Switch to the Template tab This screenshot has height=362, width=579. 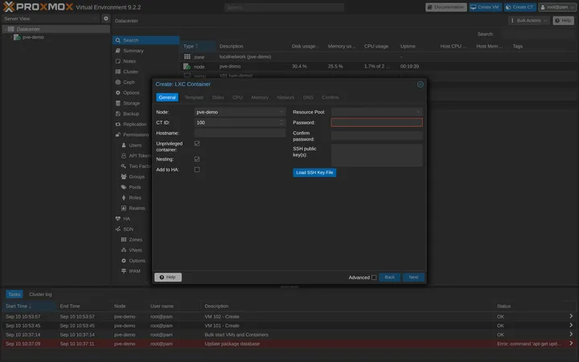(x=194, y=97)
